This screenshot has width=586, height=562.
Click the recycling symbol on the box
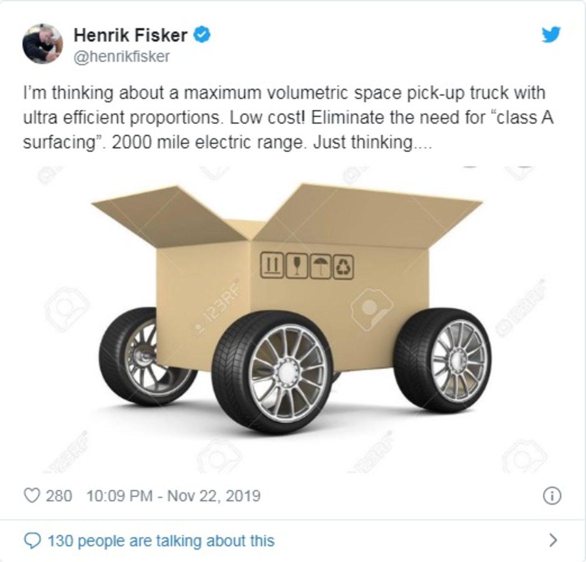coord(344,267)
